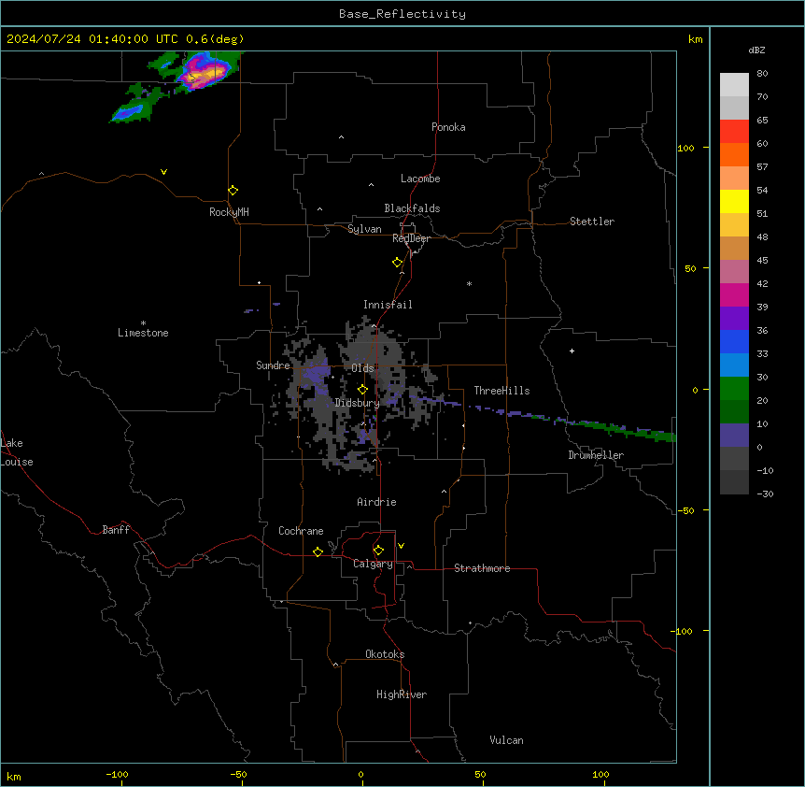Screen dimensions: 805x787
Task: Click the Limestone label
Action: tap(143, 333)
